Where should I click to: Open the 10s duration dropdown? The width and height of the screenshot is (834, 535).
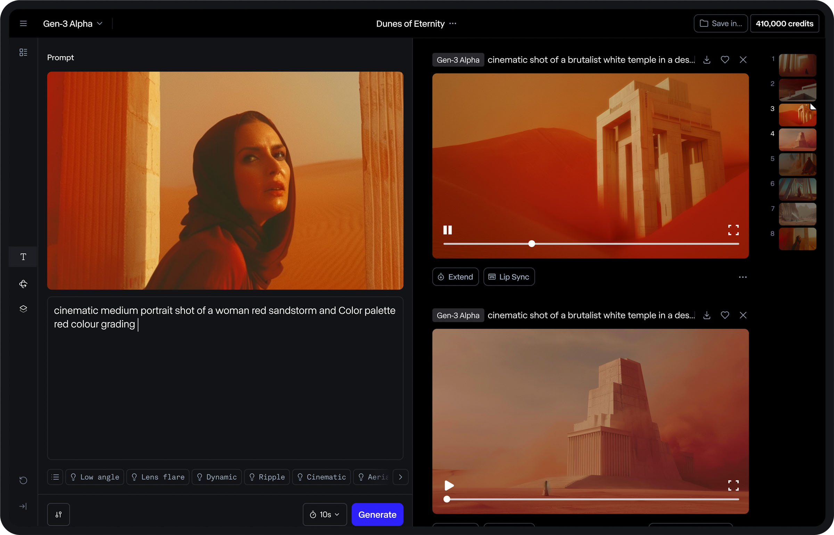point(325,514)
